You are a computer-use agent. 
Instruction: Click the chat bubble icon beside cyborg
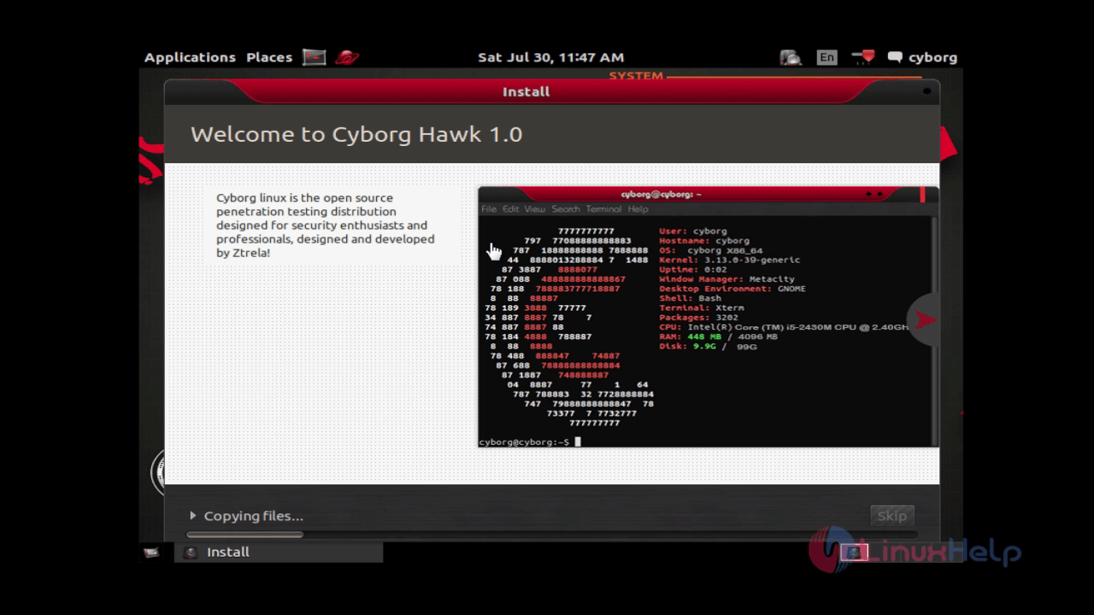(895, 57)
